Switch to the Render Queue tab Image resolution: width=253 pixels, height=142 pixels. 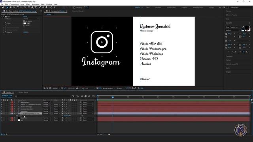[x=23, y=92]
